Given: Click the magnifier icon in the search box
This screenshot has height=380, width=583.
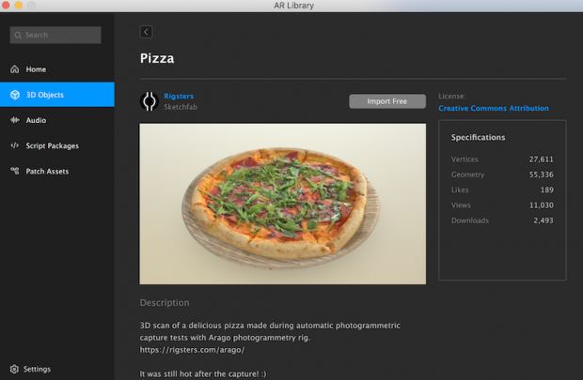Looking at the screenshot, I should pos(19,36).
